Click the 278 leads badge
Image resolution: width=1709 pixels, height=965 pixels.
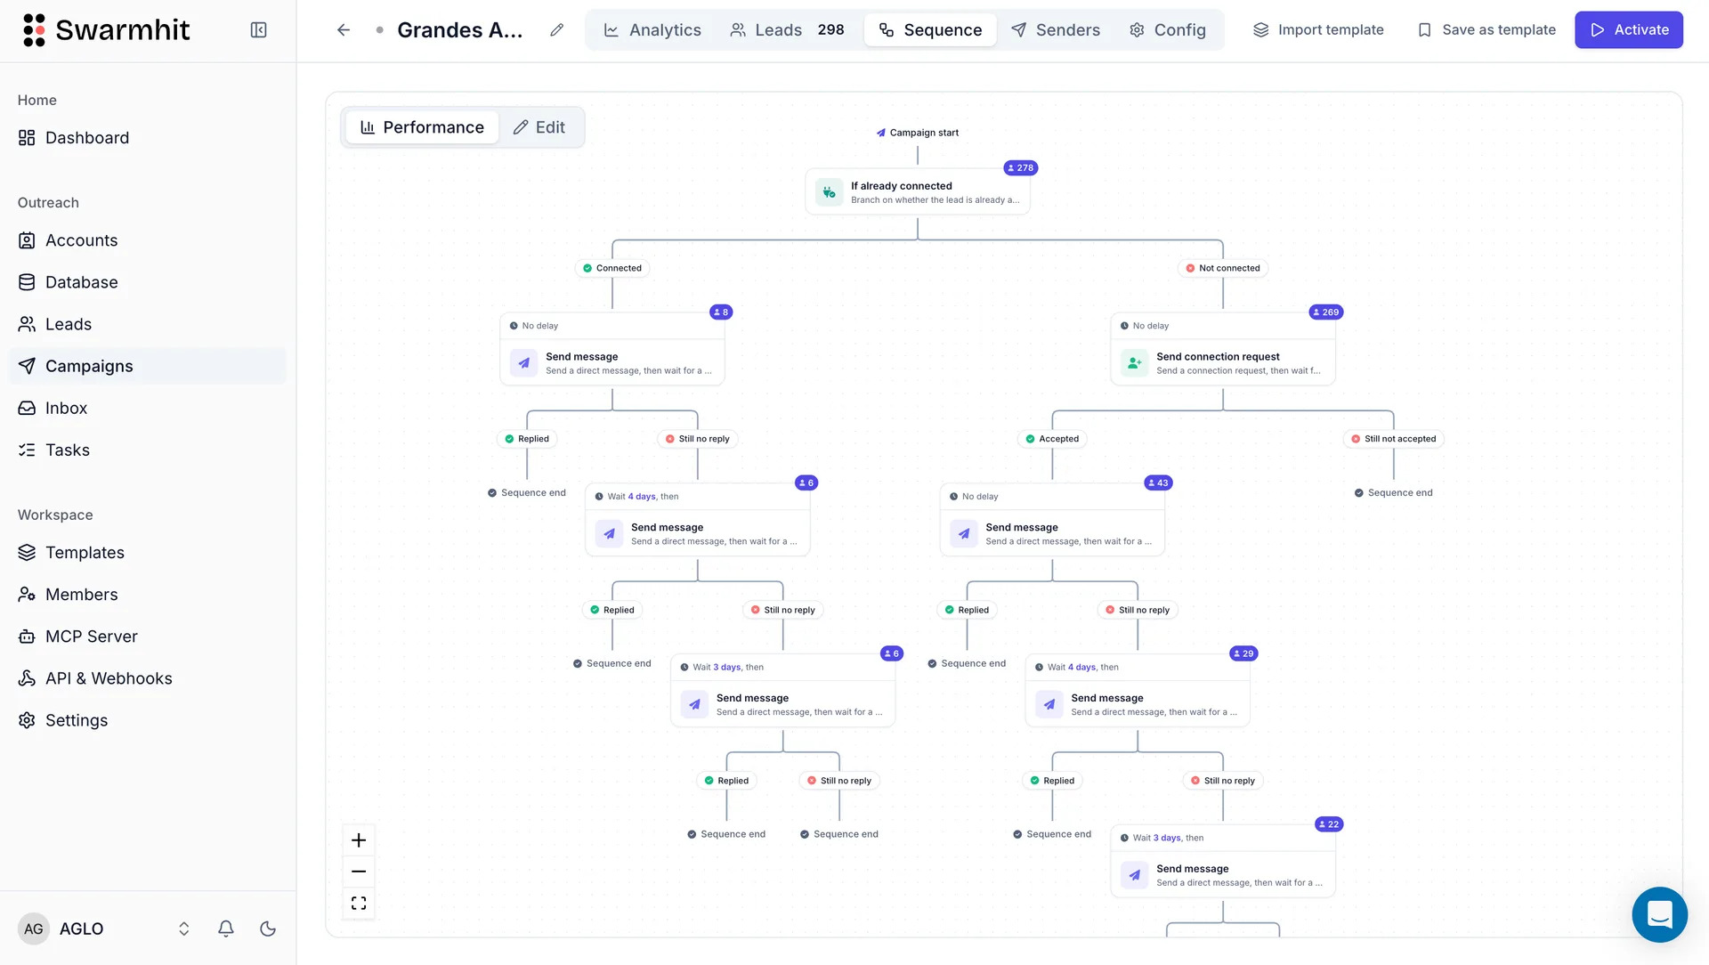[x=1021, y=167]
